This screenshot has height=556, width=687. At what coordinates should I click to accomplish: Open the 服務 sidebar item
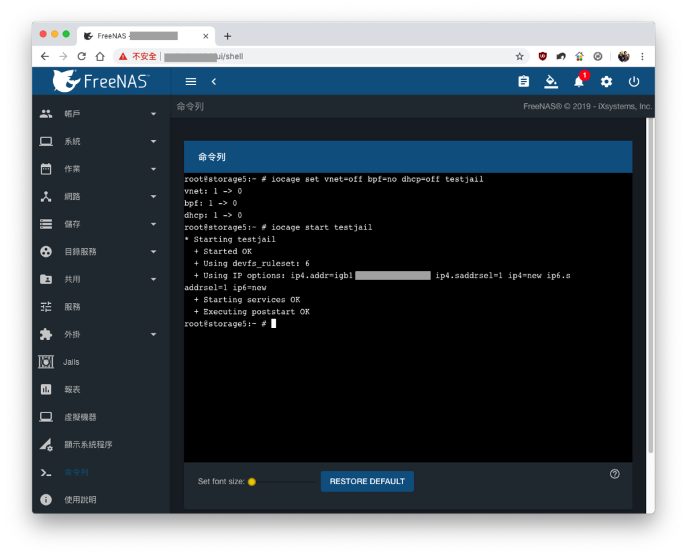[x=101, y=307]
